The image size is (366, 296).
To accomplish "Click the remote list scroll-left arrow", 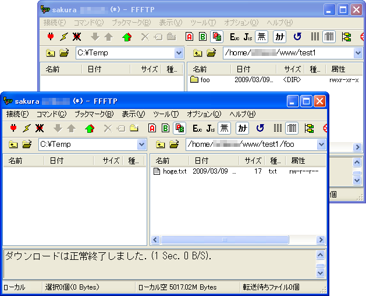I will [155, 239].
